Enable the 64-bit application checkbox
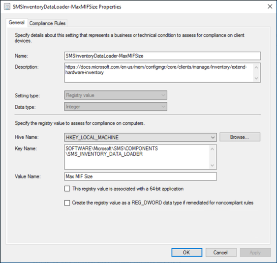The image size is (277, 263). [x=67, y=188]
